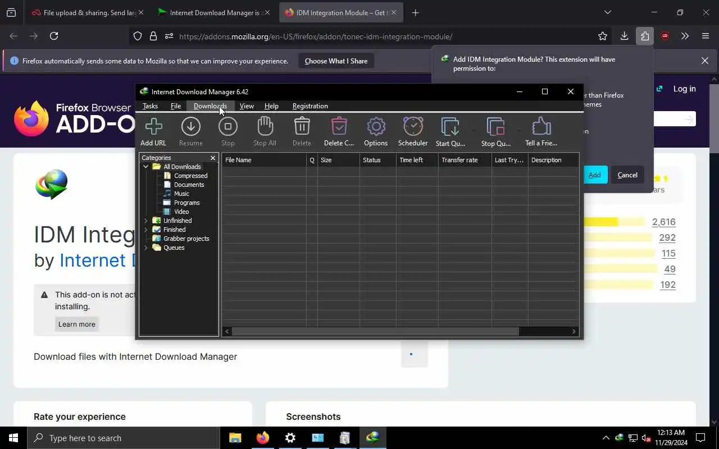719x449 pixels.
Task: Click the Time left column header
Action: [417, 160]
